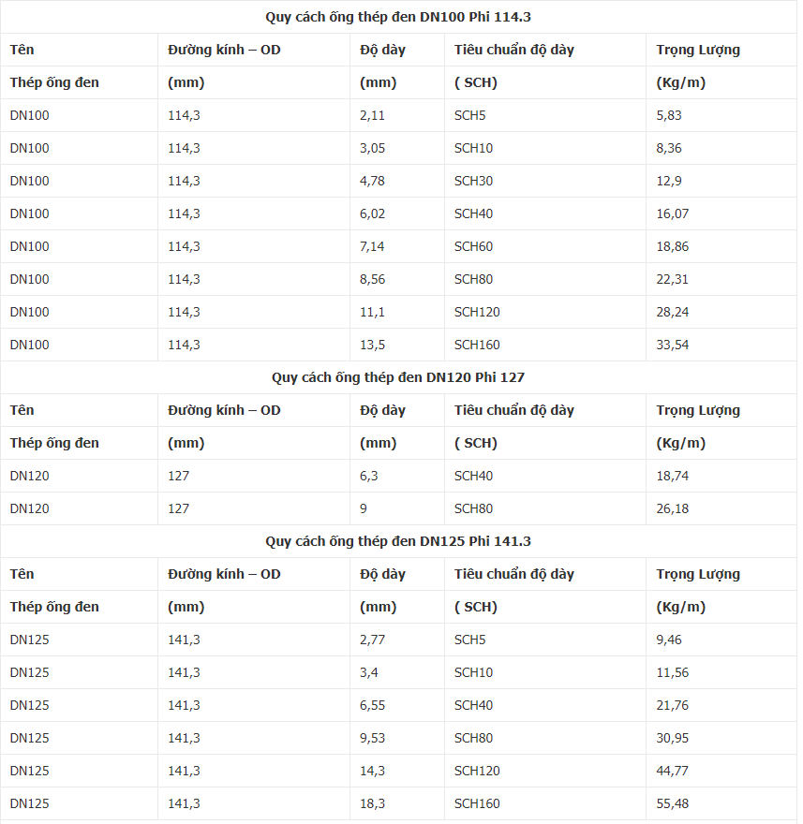Click the SCH30 standard cell
Screen dimensions: 803x824
click(473, 181)
